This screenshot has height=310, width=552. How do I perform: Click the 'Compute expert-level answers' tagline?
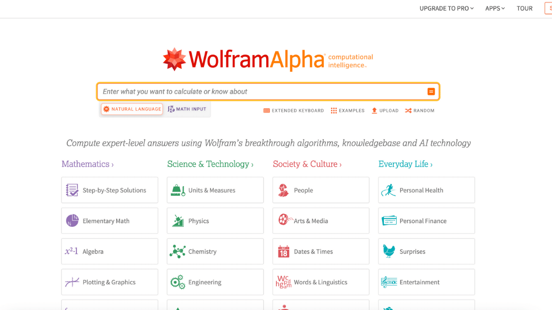[x=268, y=143]
